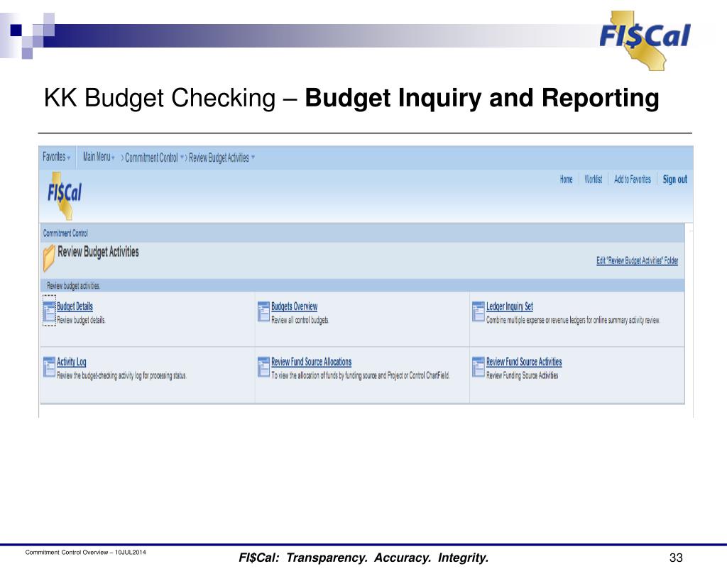The image size is (727, 581).
Task: Click the "Review Budget Activities" page title
Action: pyautogui.click(x=98, y=252)
